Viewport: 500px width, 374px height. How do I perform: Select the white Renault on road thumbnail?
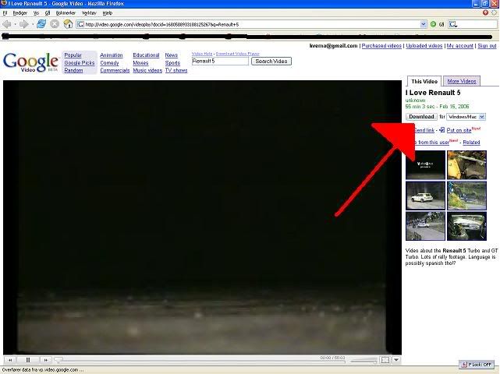click(x=425, y=196)
